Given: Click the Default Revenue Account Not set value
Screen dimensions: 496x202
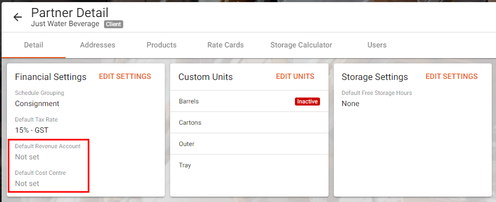Looking at the screenshot, I should pos(27,157).
